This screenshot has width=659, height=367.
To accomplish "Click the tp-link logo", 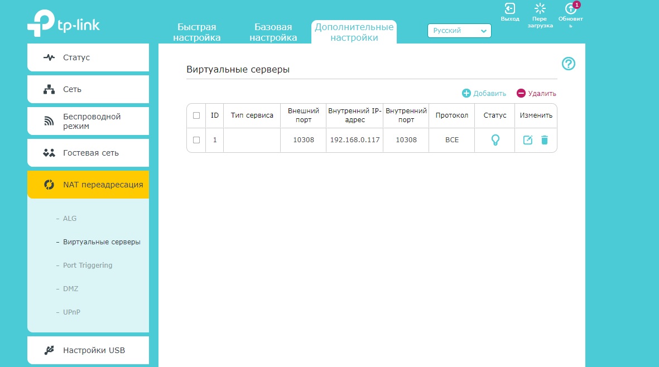I will pos(64,23).
